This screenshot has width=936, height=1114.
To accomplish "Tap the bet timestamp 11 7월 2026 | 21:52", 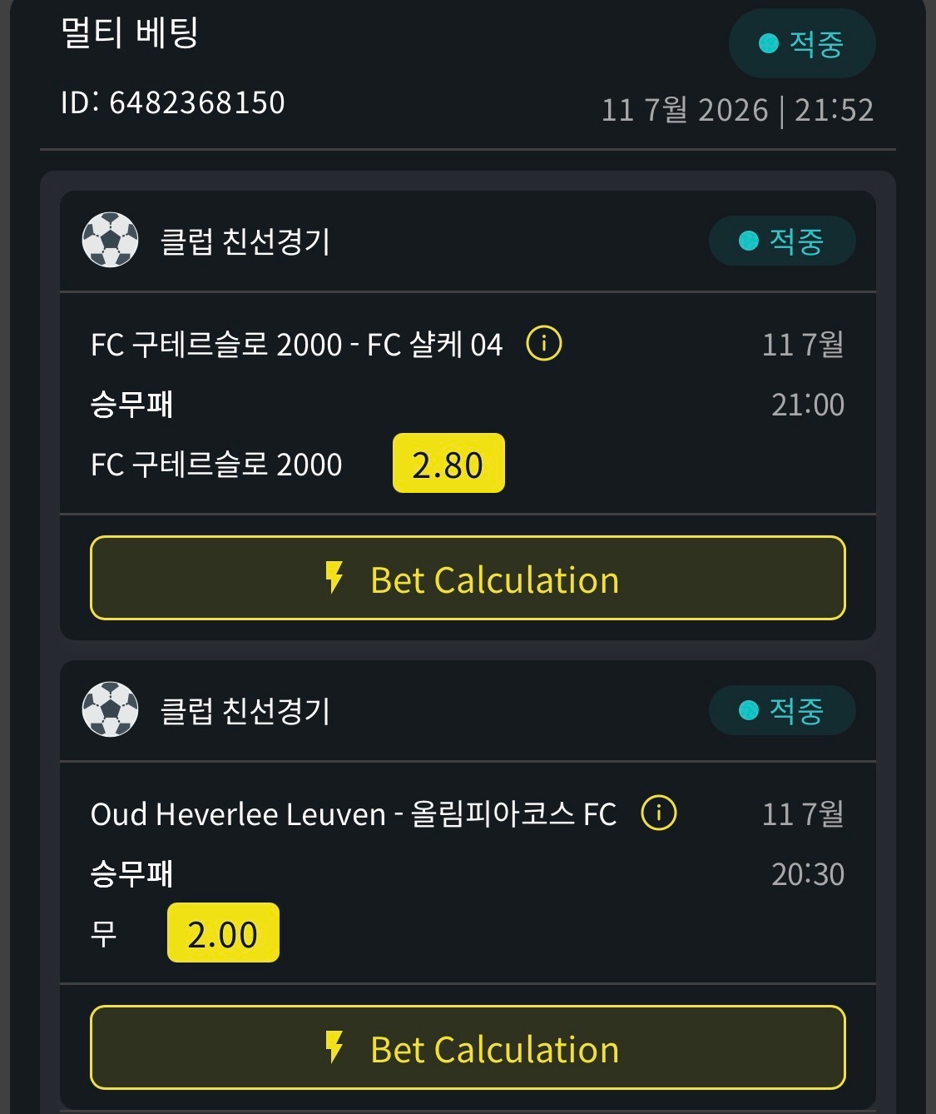I will click(737, 110).
